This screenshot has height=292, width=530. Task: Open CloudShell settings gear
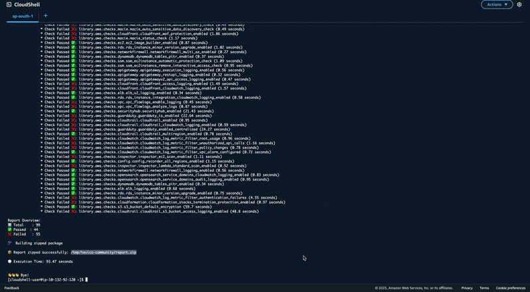pos(519,5)
